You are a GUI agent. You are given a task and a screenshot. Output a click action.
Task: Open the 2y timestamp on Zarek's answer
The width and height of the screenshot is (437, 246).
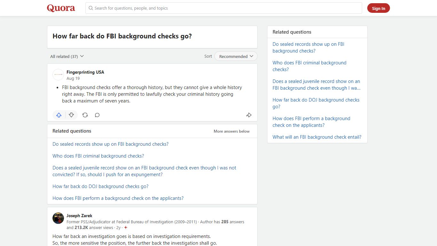[x=118, y=228]
